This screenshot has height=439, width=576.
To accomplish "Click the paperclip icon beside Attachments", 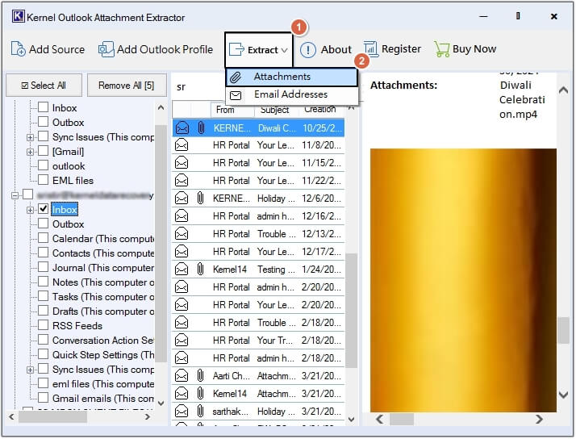I will tap(235, 77).
